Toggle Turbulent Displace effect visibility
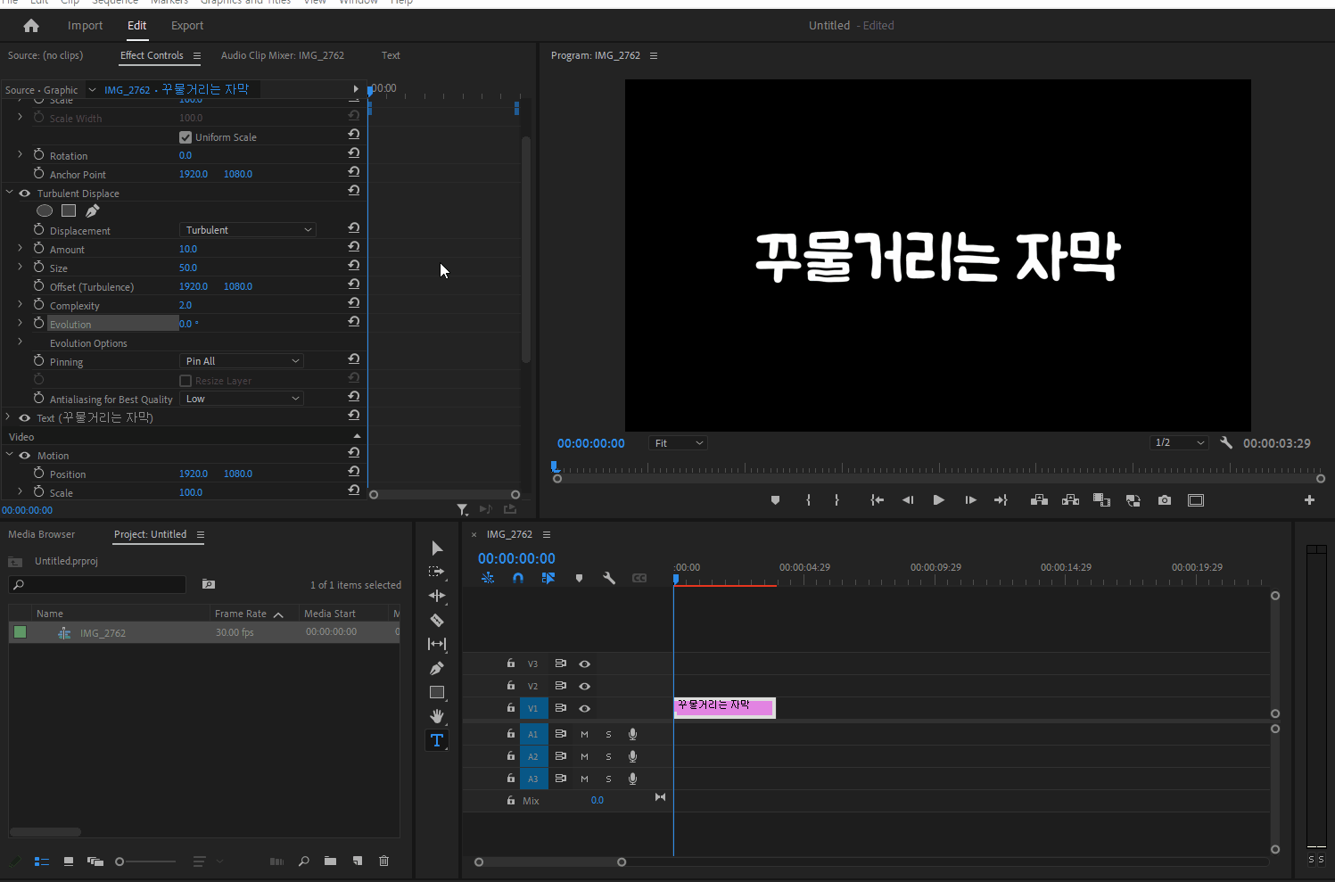 coord(24,194)
